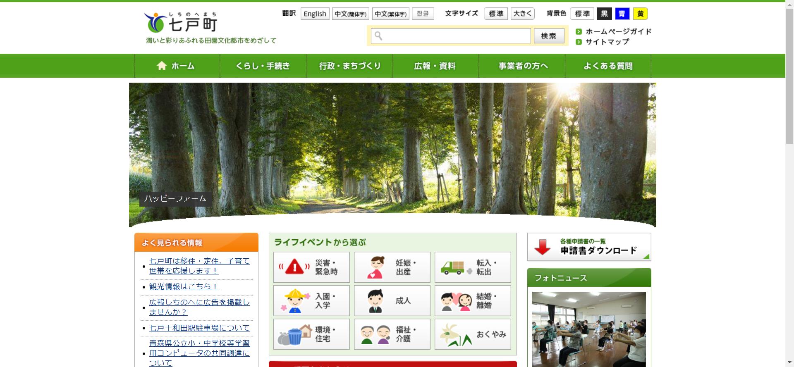The width and height of the screenshot is (794, 367).
Task: Open the ホームページガイド link
Action: pos(619,31)
